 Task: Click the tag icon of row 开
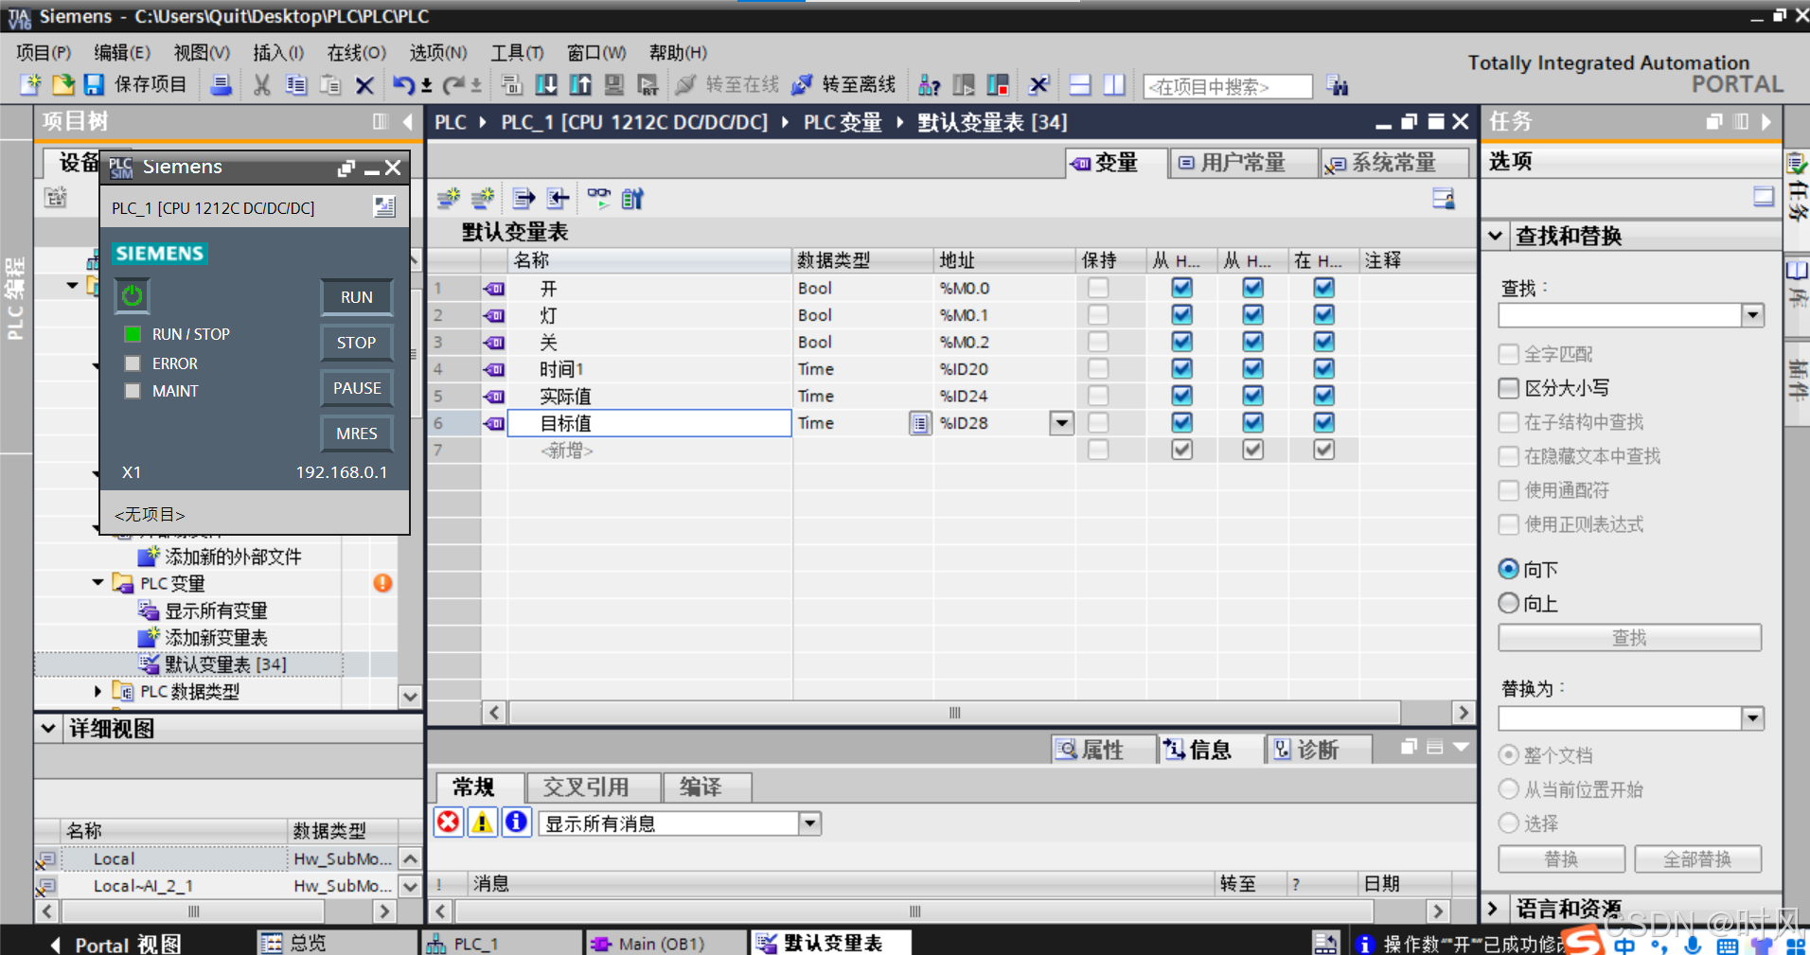[x=494, y=289]
